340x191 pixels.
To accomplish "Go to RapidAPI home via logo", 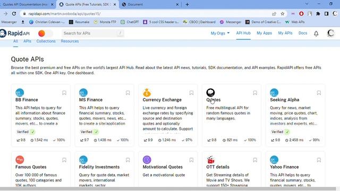I will 15,33.
